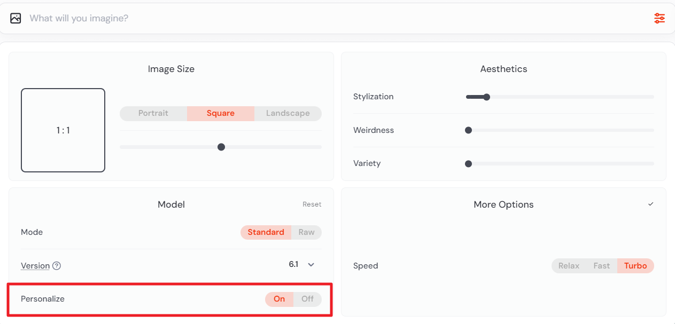Viewport: 675px width, 324px height.
Task: Choose the Square image size
Action: (x=221, y=113)
